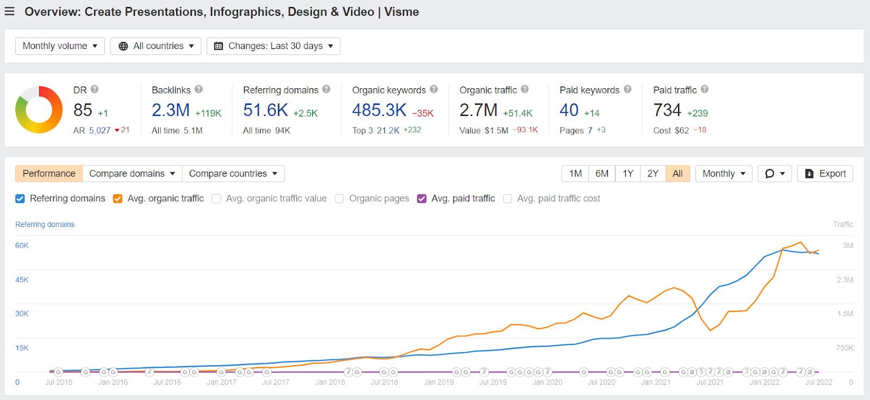Viewport: 870px width, 400px height.
Task: Open the 40 paid keywords report
Action: point(569,110)
